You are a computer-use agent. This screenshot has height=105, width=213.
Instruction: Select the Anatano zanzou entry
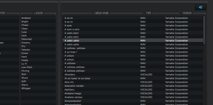point(133,97)
